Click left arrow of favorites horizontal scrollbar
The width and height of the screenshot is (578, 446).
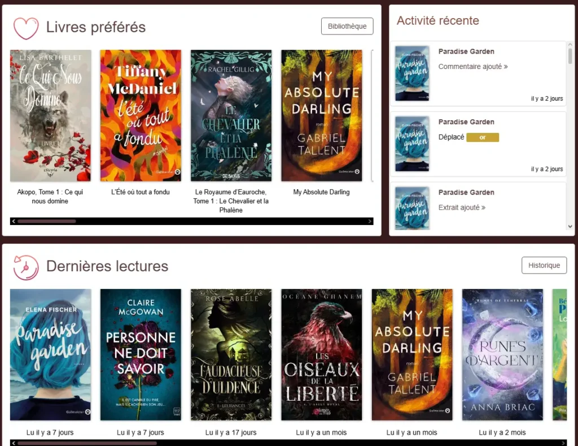click(14, 221)
